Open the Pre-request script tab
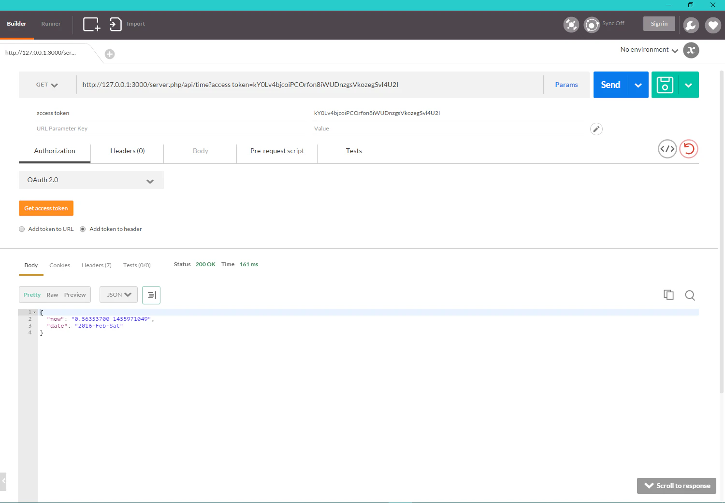The width and height of the screenshot is (725, 503). 277,151
